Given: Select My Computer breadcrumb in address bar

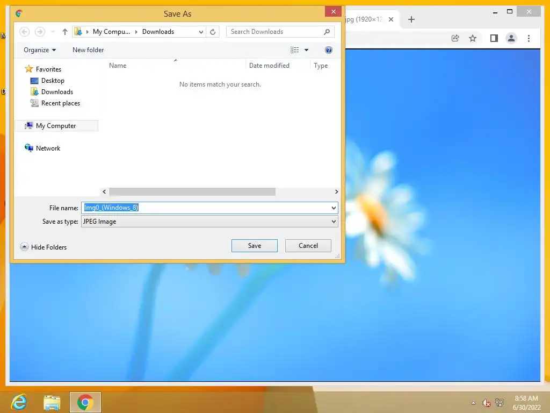Looking at the screenshot, I should point(111,32).
